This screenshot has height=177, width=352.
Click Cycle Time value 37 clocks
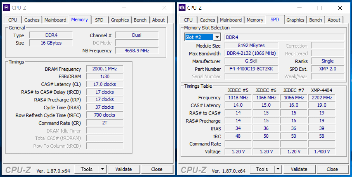pos(105,107)
